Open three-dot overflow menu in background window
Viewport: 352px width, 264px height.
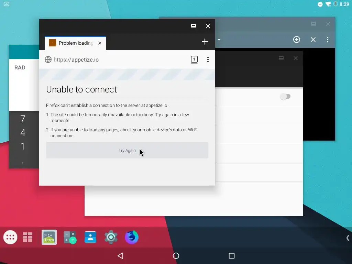pos(328,40)
